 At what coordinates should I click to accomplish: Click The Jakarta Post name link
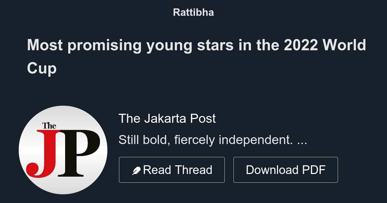(x=167, y=119)
